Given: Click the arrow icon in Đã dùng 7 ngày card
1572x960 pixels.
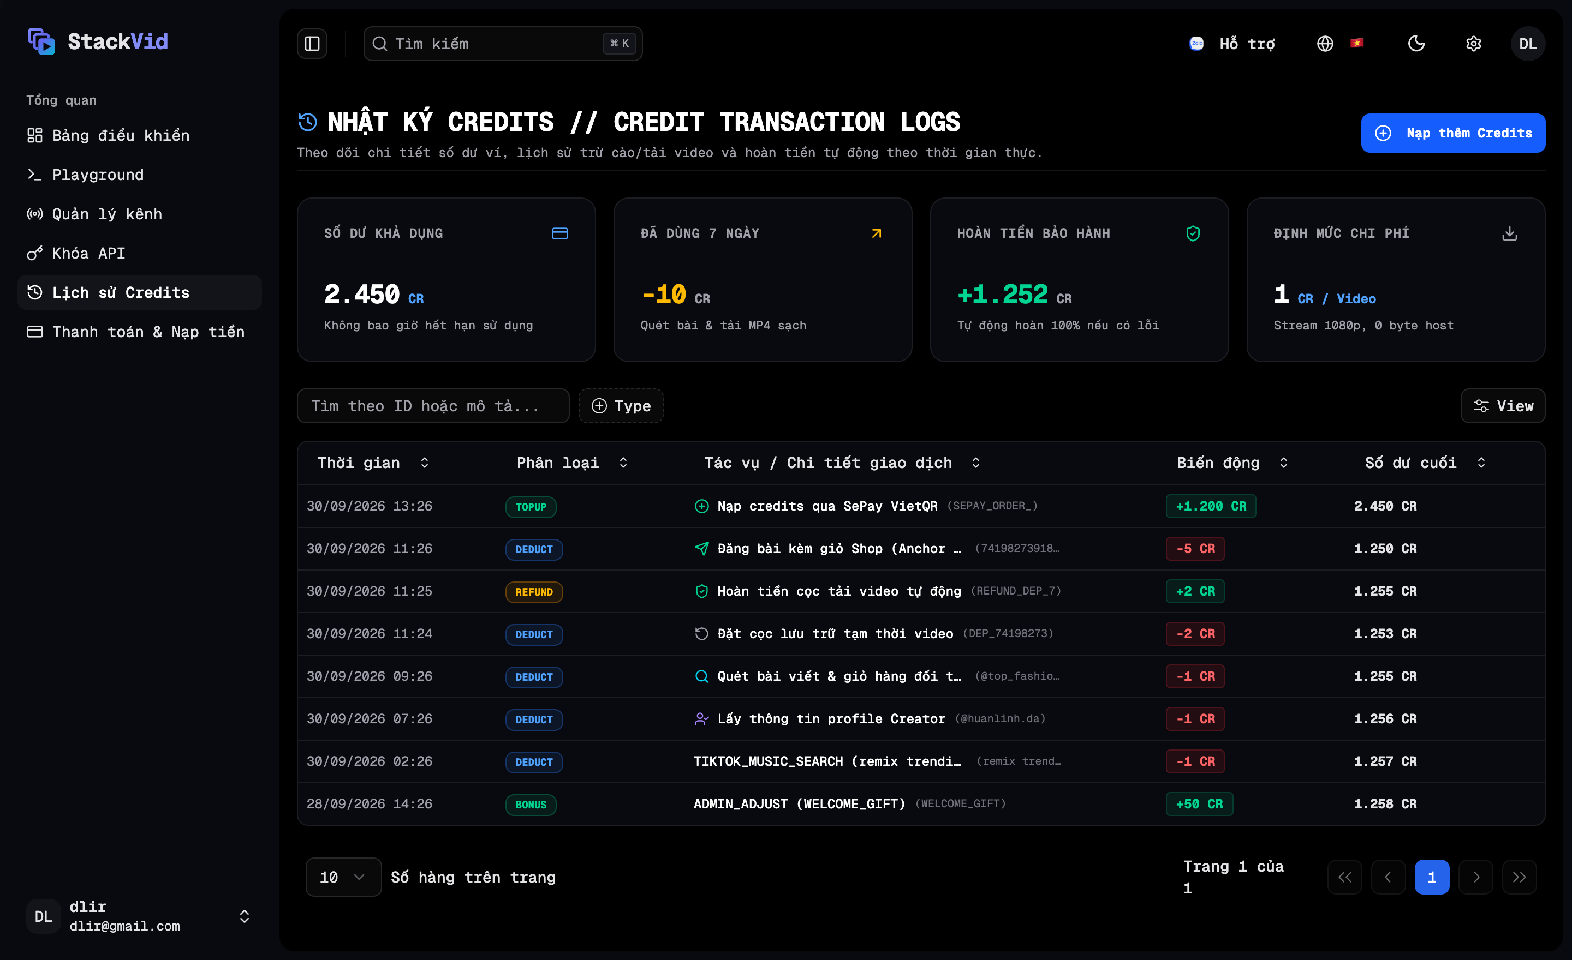Looking at the screenshot, I should tap(876, 233).
